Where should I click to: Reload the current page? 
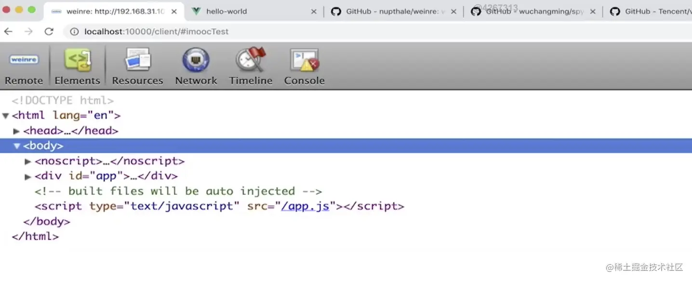[49, 32]
